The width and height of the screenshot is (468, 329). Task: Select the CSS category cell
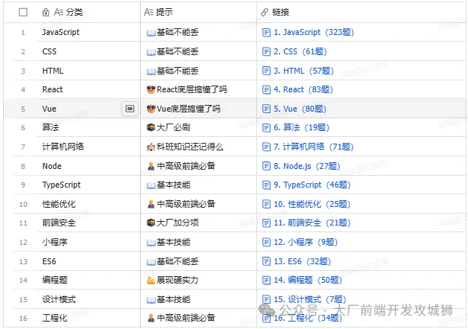[89, 51]
